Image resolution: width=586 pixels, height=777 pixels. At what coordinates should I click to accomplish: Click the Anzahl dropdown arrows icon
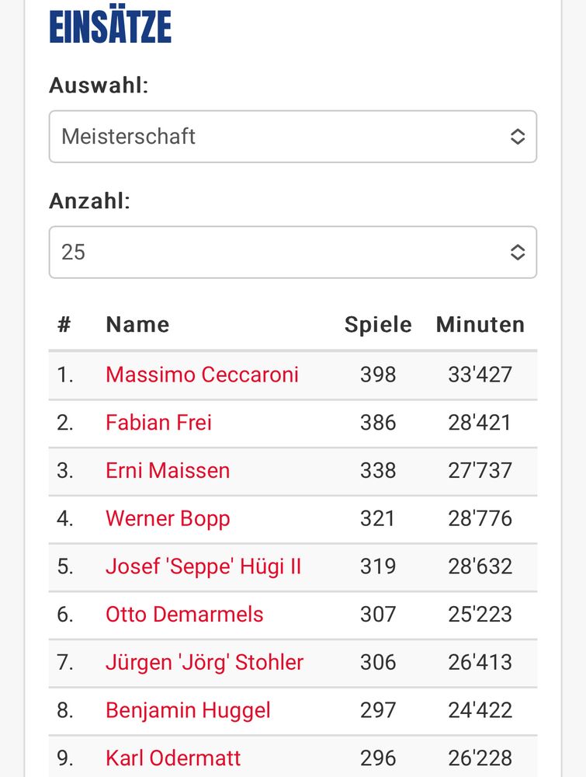tap(518, 252)
